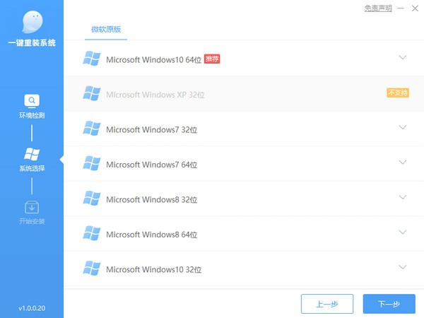Open the 免责声明 link
424x318 pixels.
[x=378, y=8]
